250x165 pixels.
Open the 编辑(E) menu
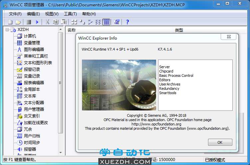(33, 14)
